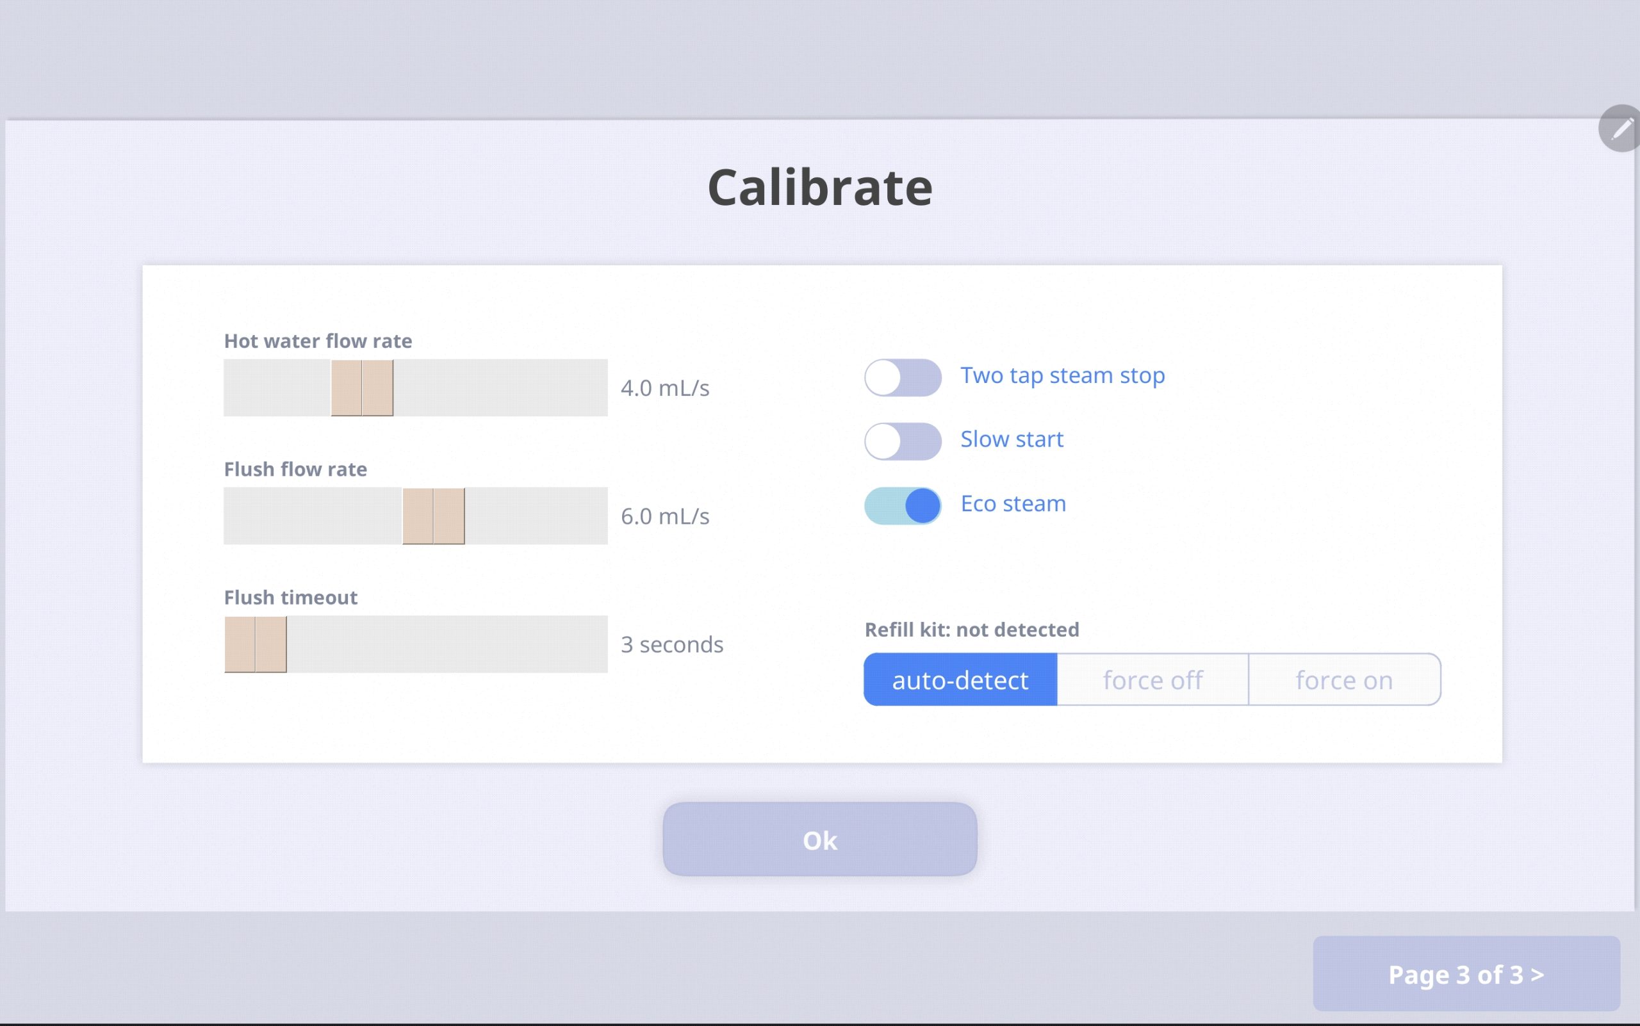This screenshot has height=1026, width=1640.
Task: Click the Flush timeout slider handle
Action: pyautogui.click(x=256, y=644)
